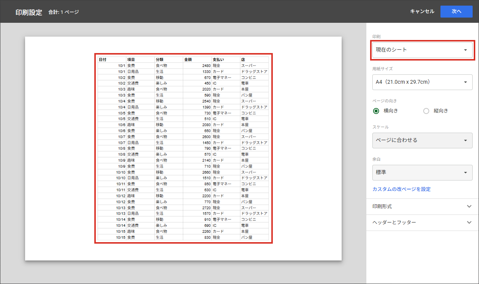Click the 金額 header cell in preview
Image resolution: width=479 pixels, height=284 pixels.
197,59
